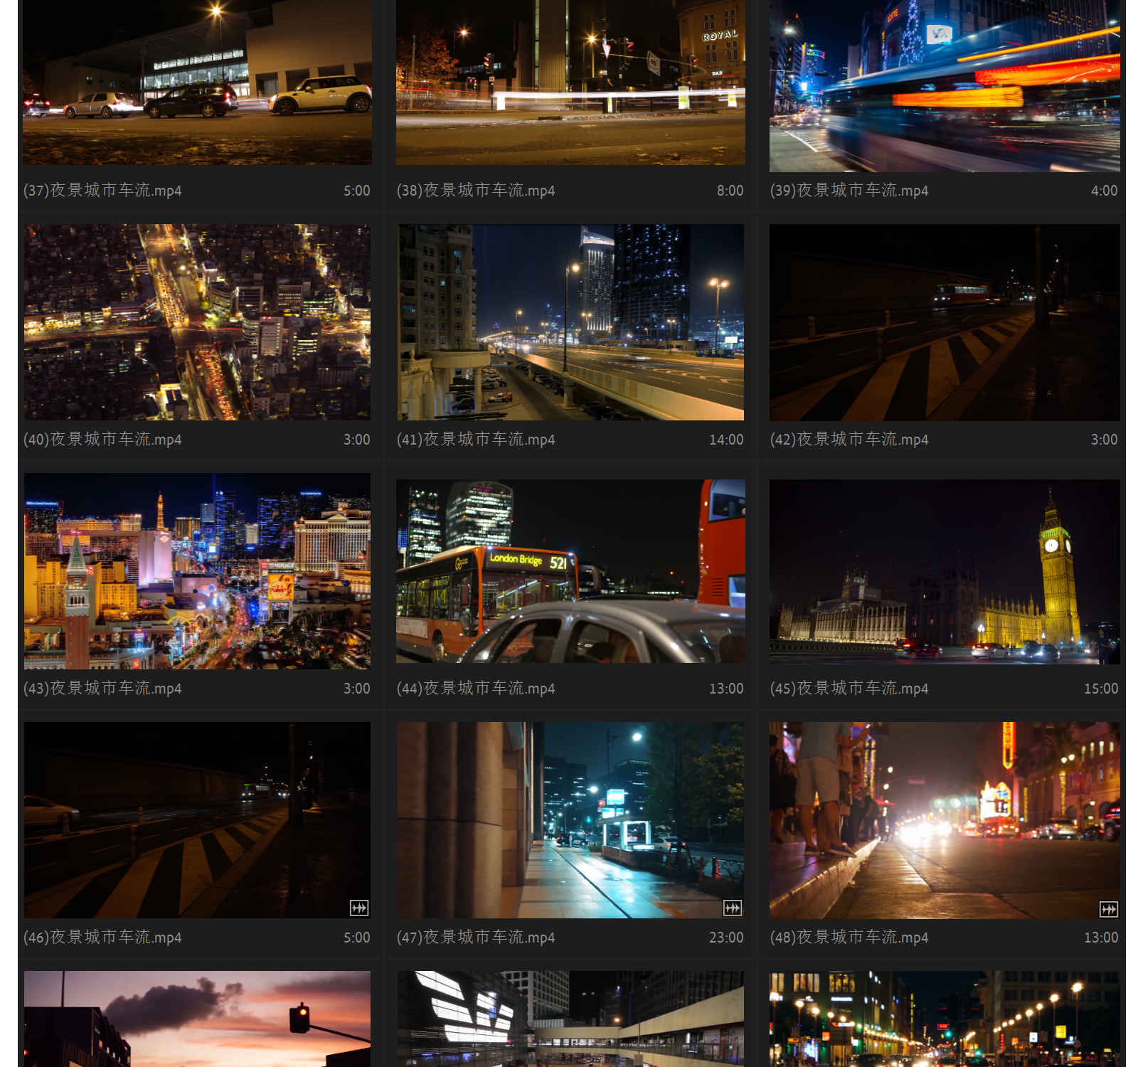This screenshot has width=1138, height=1067.
Task: Click the file name (44)夜景城市车流.mp4
Action: pos(476,689)
